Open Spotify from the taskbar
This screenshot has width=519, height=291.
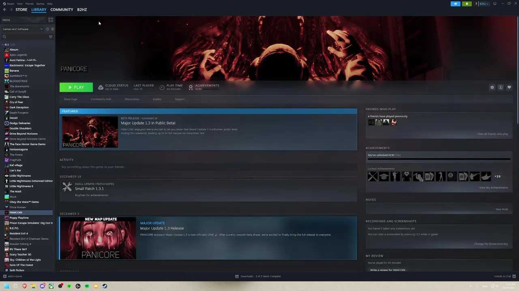[87, 286]
